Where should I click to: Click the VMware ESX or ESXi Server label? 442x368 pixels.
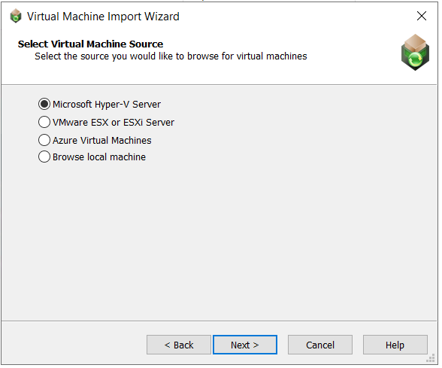click(114, 123)
